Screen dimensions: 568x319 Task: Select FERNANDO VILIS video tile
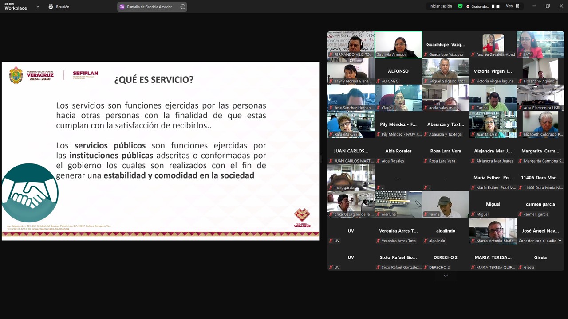[351, 44]
